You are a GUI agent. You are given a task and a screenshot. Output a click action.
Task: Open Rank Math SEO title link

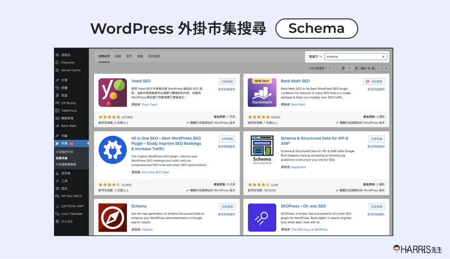[295, 81]
